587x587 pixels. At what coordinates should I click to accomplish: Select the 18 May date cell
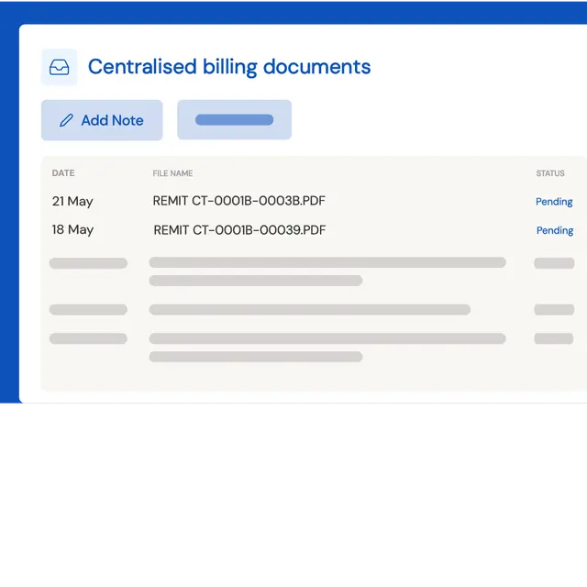pyautogui.click(x=72, y=229)
